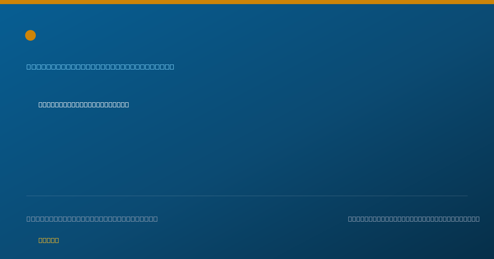This screenshot has height=259, width=494.
Task: Open the short yellow link text
Action: click(49, 240)
